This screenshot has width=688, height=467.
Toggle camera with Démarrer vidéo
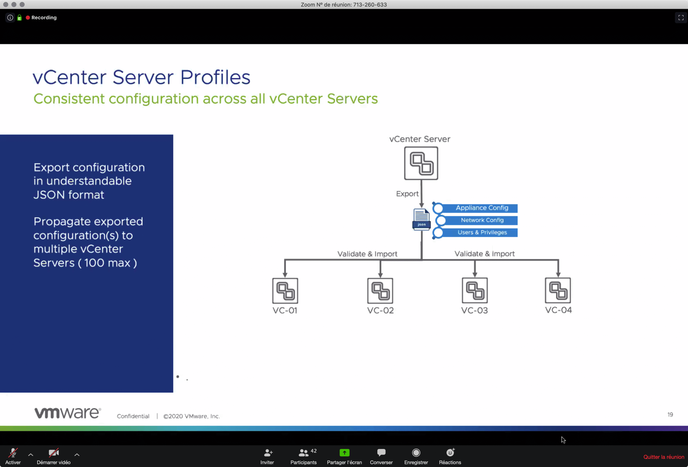[x=53, y=456]
